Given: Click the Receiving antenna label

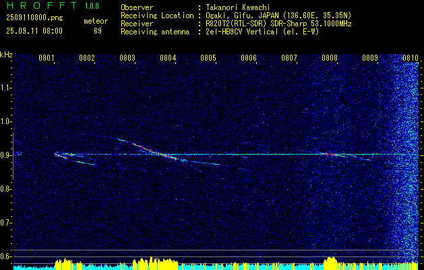Looking at the screenshot, I should [155, 32].
